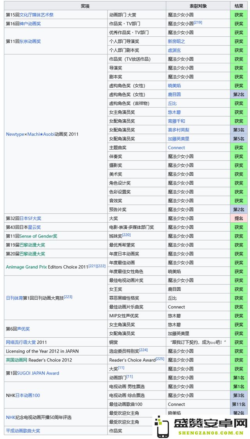This screenshot has height=439, width=250.
Task: Select the 结果 column header
Action: click(239, 6)
